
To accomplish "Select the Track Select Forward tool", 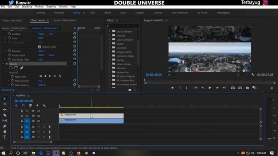I will [x=5, y=104].
